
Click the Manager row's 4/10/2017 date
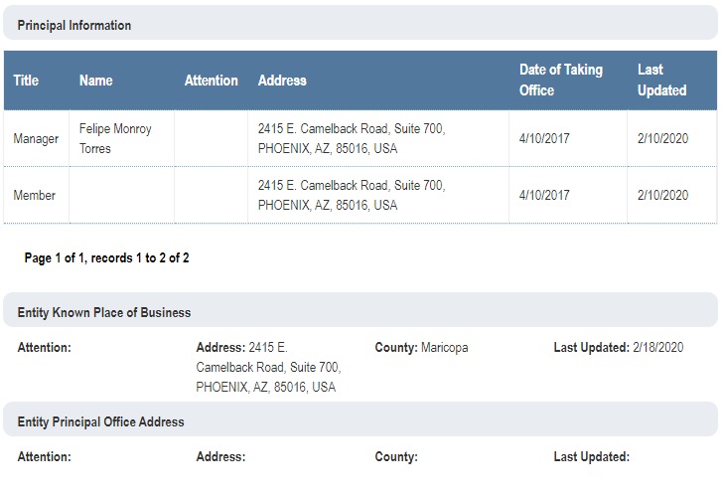pyautogui.click(x=545, y=139)
